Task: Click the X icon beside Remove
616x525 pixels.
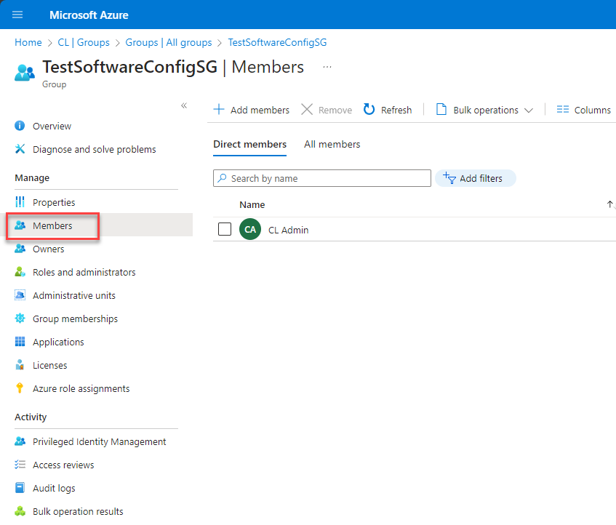Action: [x=307, y=109]
